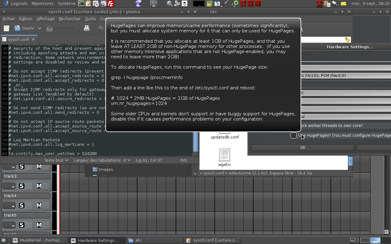This screenshot has height=244, width=391.
Task: Open the tab width dropdown
Action: click(x=102, y=160)
